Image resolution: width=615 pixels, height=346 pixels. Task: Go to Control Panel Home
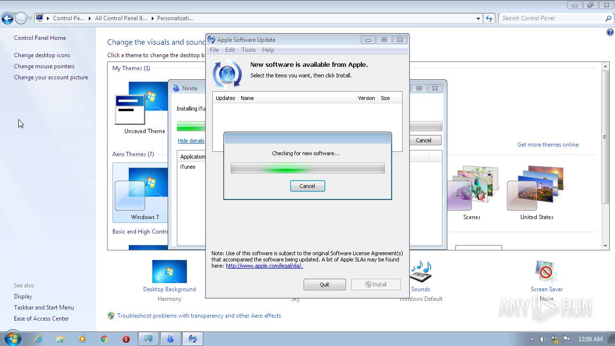click(40, 38)
